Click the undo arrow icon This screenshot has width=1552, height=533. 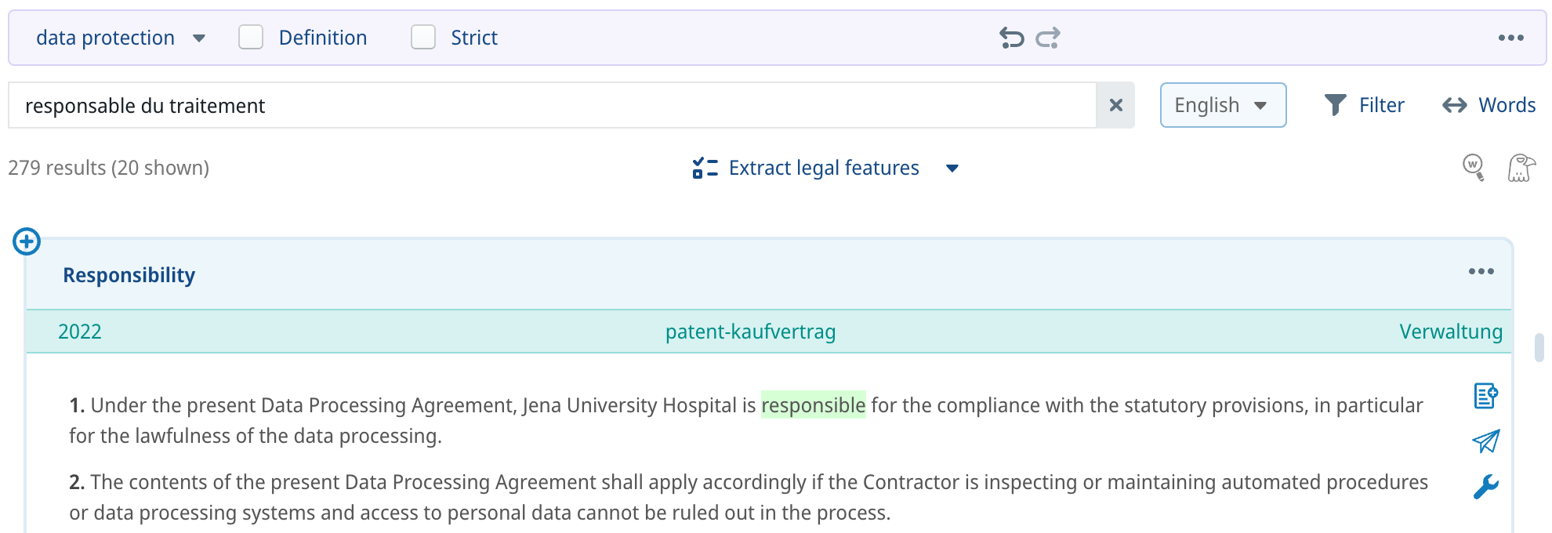[1011, 38]
